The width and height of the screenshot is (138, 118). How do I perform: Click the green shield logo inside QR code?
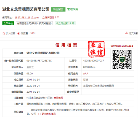[122, 60]
